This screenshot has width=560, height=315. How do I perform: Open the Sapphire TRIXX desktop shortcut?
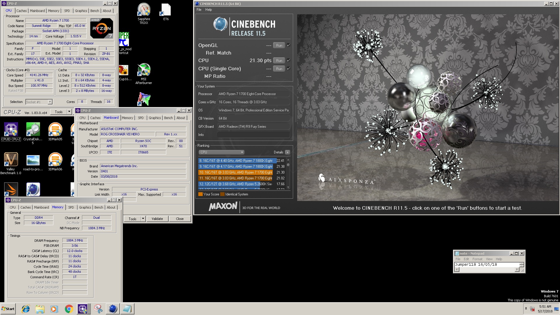(x=144, y=13)
